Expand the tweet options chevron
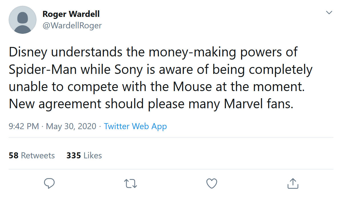This screenshot has height=197, width=342. tap(329, 13)
